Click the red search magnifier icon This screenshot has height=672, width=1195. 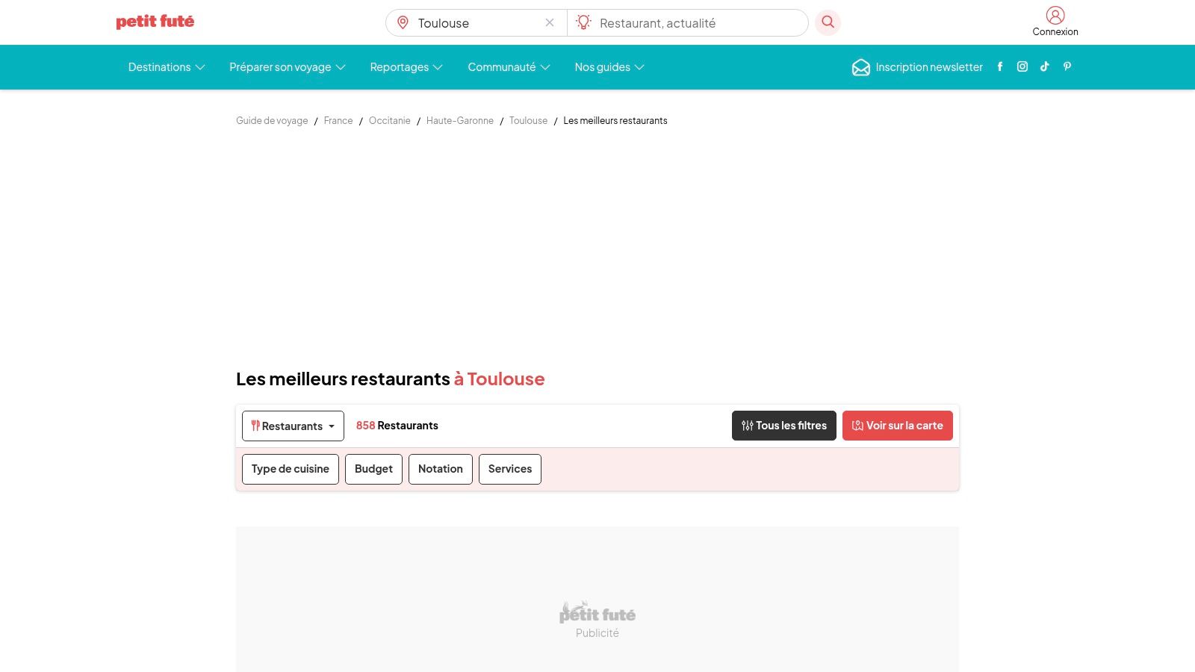point(828,22)
